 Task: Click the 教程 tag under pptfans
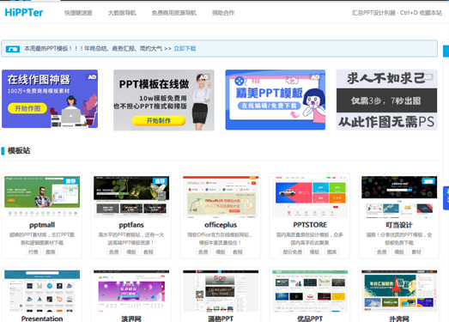click(149, 252)
